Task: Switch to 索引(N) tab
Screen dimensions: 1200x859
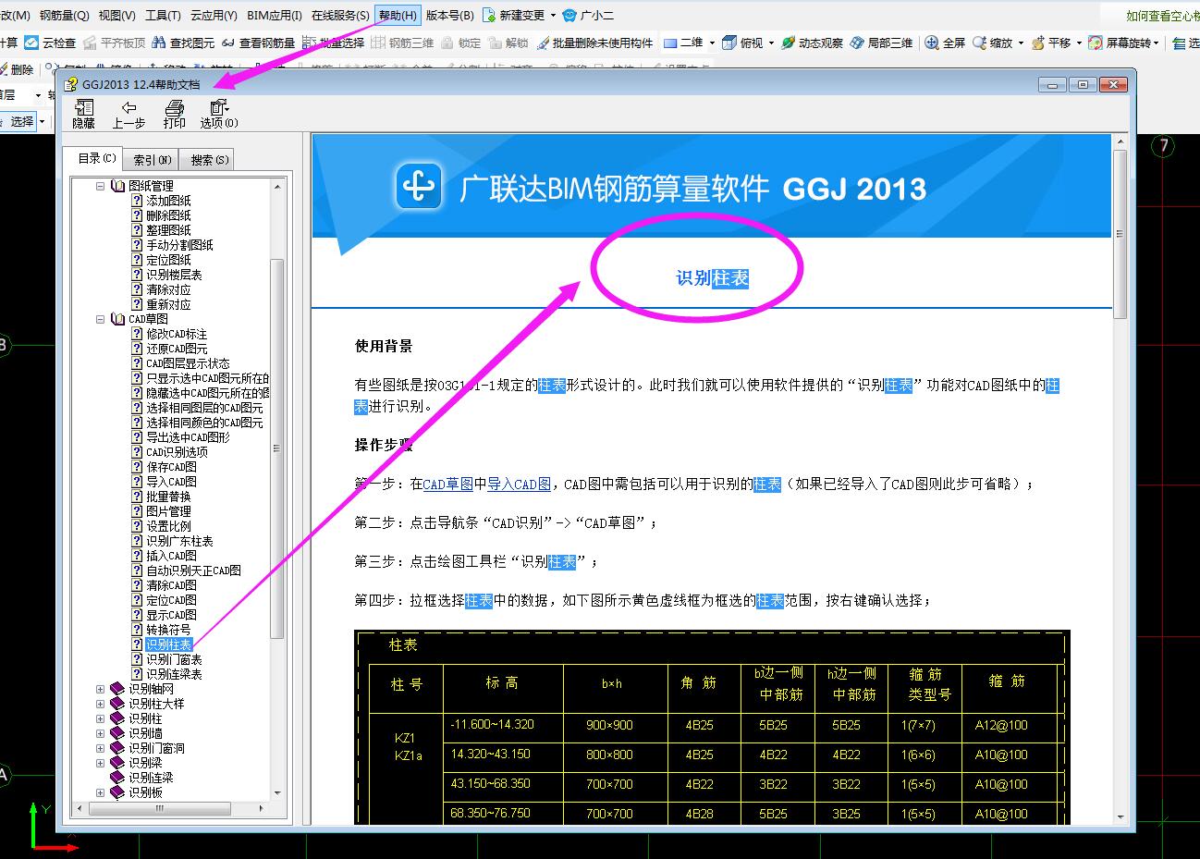Action: coord(151,160)
